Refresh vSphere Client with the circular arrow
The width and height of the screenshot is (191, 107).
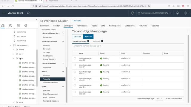pyautogui.click(x=133, y=13)
